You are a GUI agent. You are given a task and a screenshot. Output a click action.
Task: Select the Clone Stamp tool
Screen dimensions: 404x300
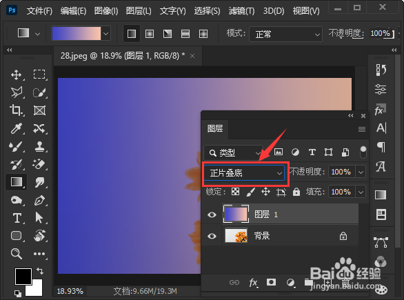pos(39,146)
